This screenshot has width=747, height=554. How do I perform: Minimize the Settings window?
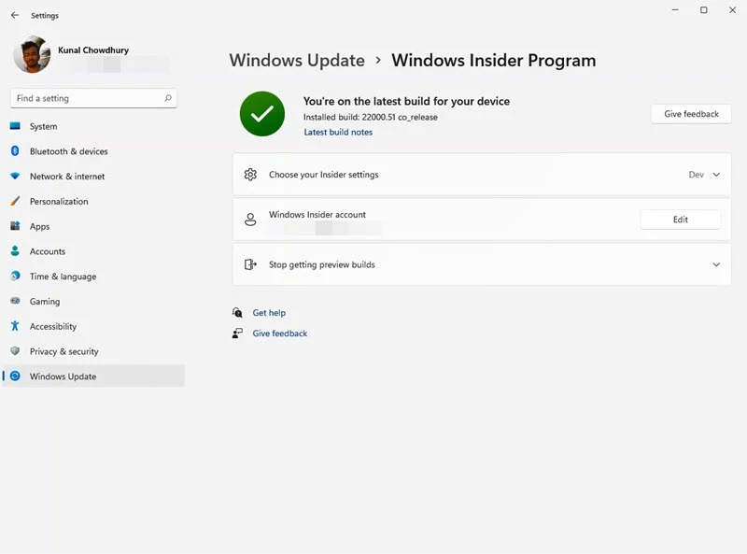click(x=675, y=10)
